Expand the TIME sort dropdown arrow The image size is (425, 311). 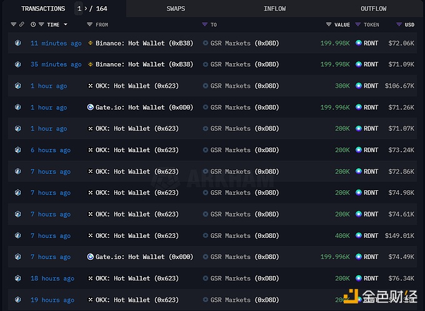point(66,24)
